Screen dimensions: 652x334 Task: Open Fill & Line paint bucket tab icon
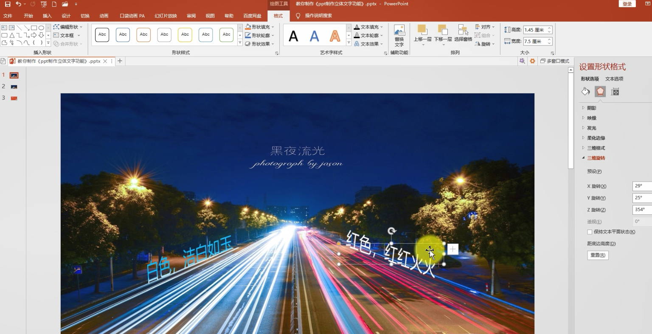(x=586, y=91)
